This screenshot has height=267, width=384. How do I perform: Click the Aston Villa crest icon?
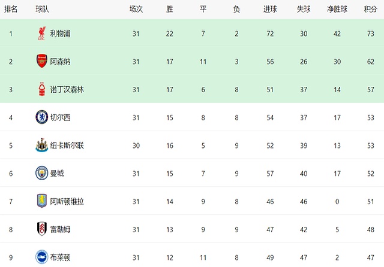(41, 201)
